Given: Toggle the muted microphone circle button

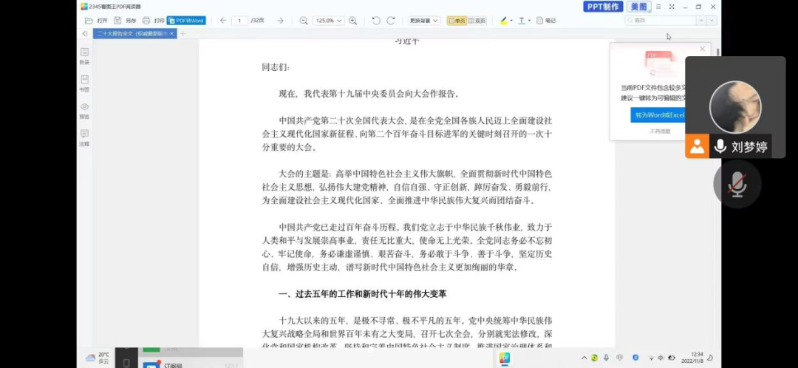Looking at the screenshot, I should [737, 184].
